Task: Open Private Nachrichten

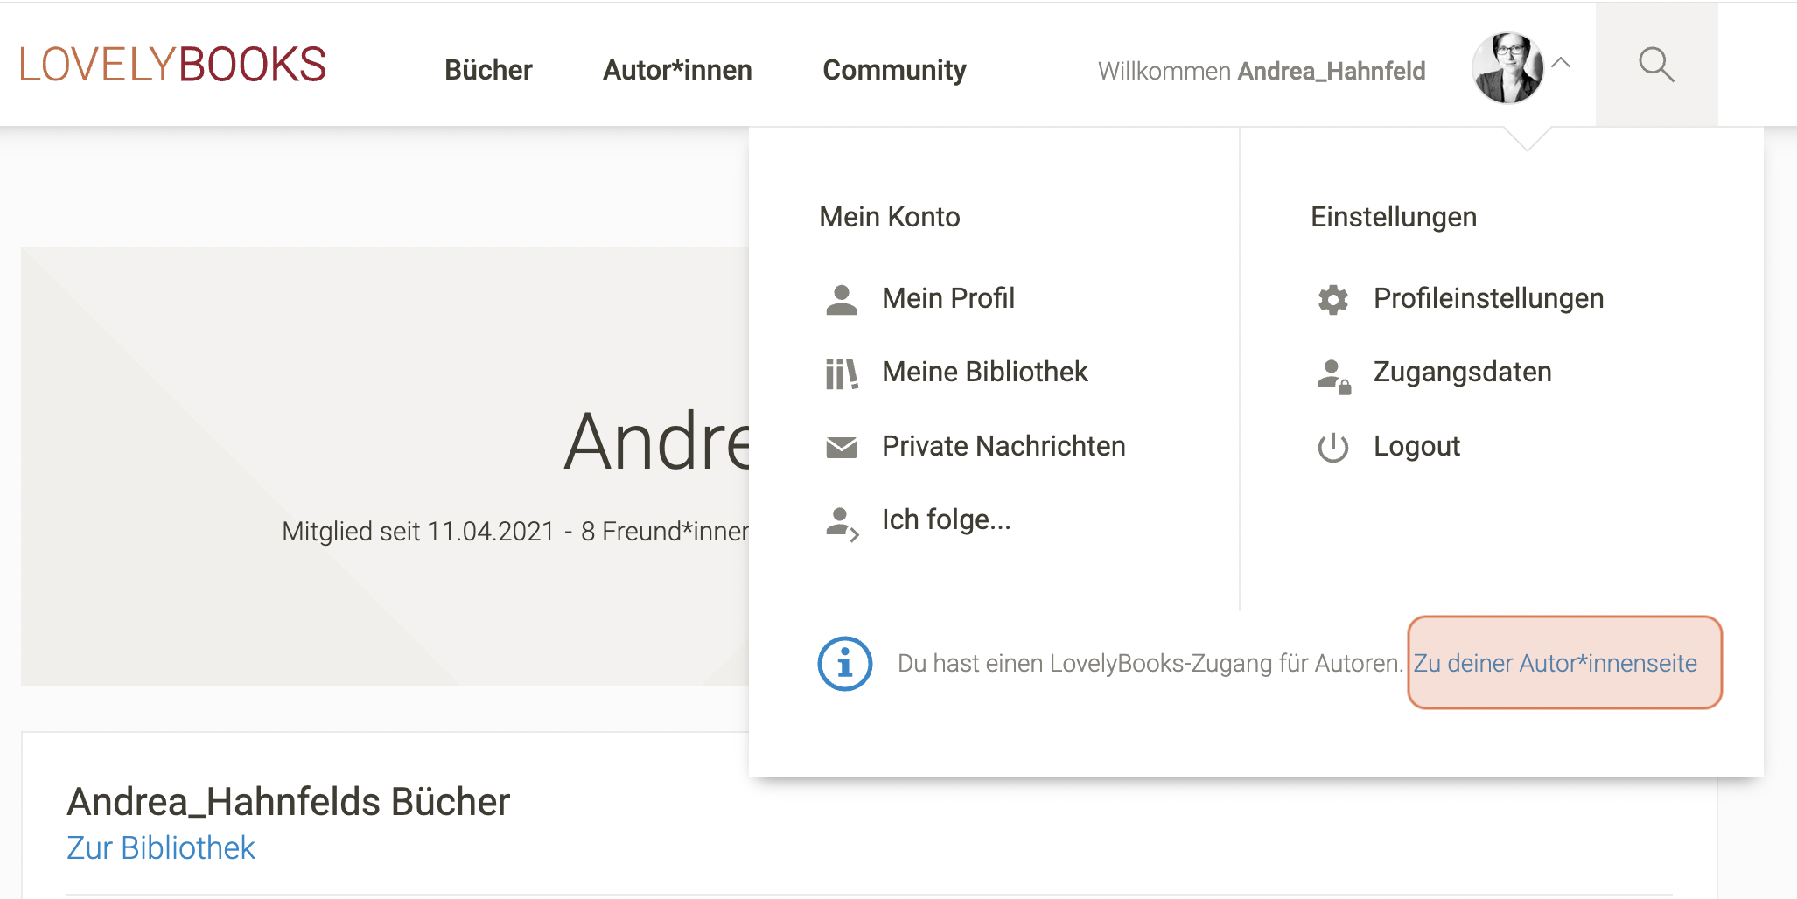Action: [1003, 446]
